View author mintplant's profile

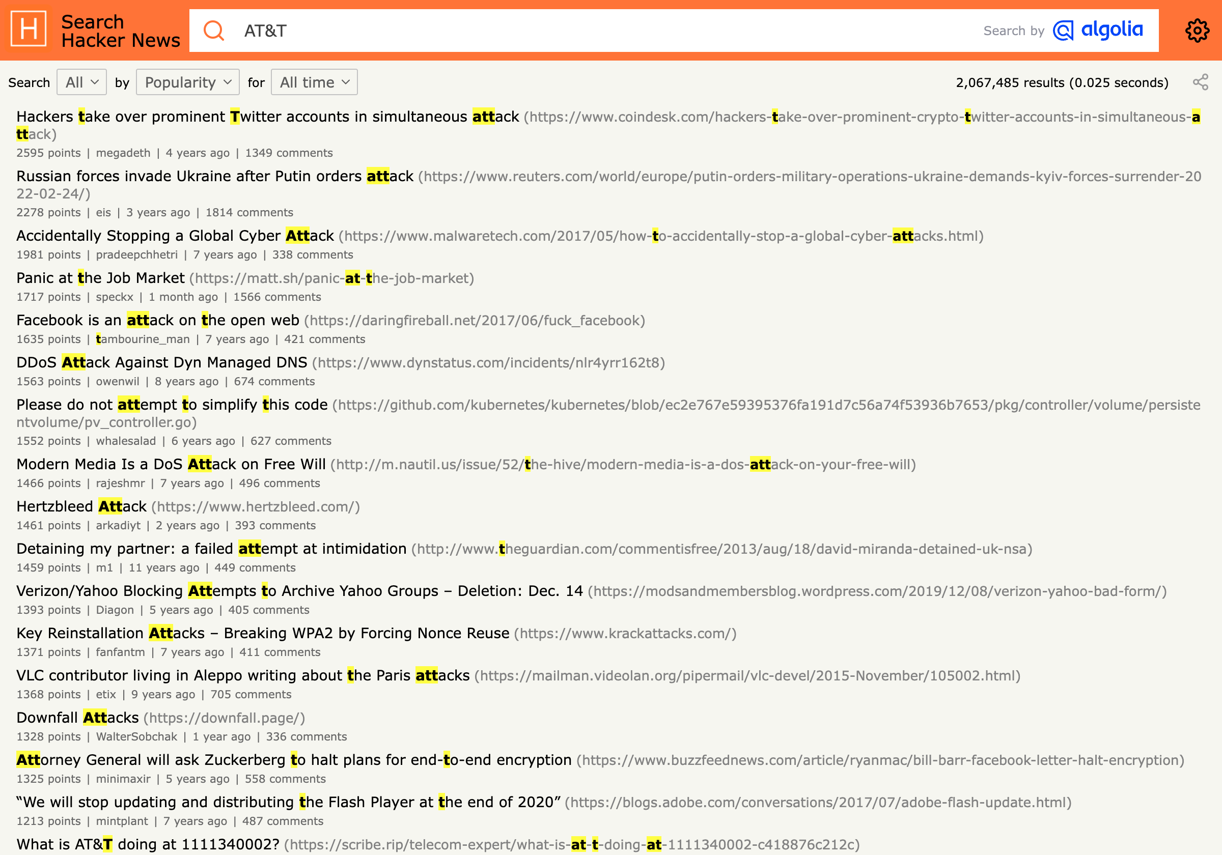pos(122,821)
